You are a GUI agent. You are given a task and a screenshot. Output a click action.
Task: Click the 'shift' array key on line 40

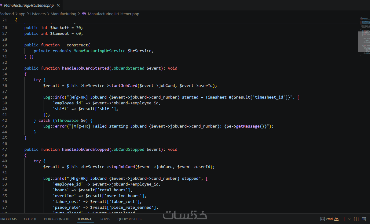(61, 109)
